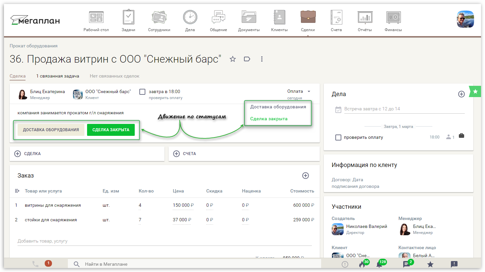The image size is (485, 272).
Task: Open the Прокат оборудования breadcrumb link
Action: pyautogui.click(x=33, y=46)
